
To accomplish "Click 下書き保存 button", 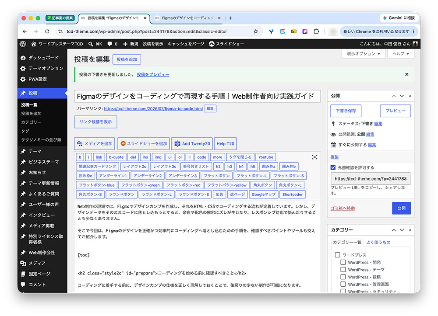I will [x=346, y=111].
